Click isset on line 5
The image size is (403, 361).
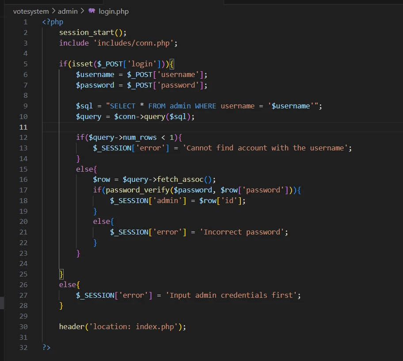pyautogui.click(x=82, y=64)
